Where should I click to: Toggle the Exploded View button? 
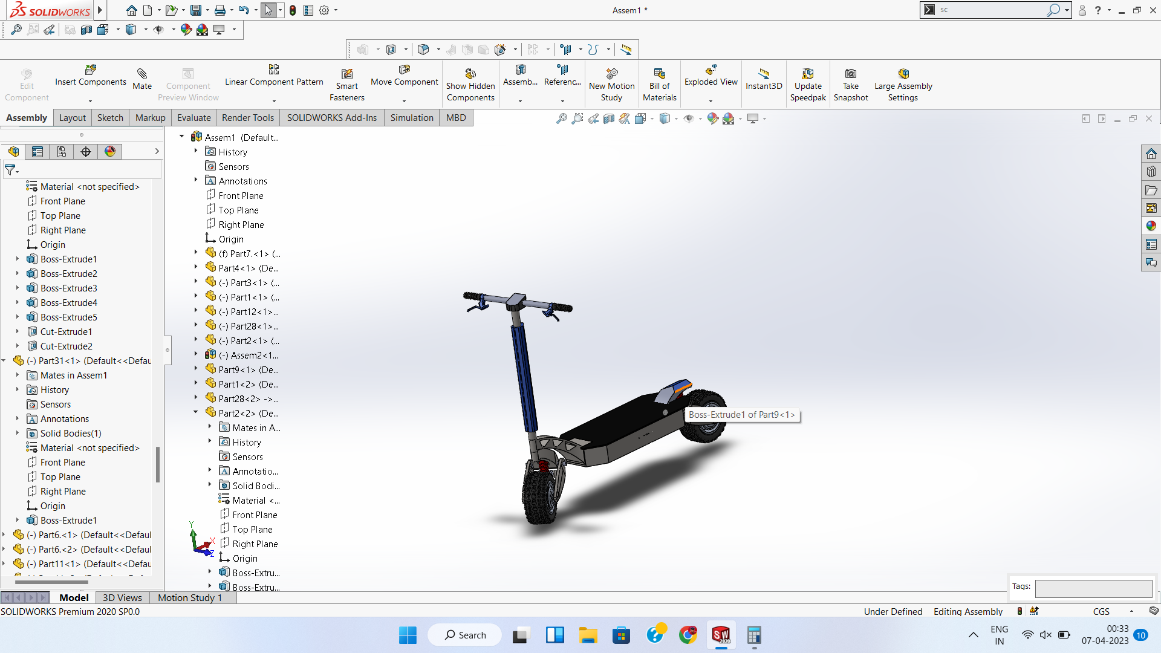click(711, 71)
